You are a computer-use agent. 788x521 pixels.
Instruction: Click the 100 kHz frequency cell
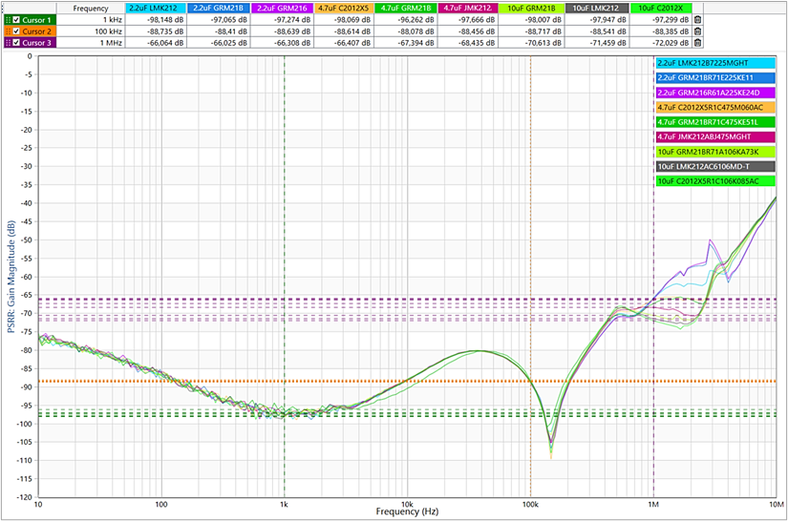click(x=89, y=31)
